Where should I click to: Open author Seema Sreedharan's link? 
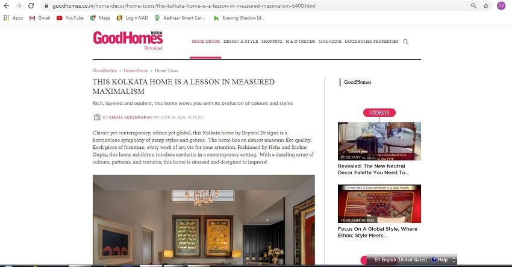click(x=131, y=117)
